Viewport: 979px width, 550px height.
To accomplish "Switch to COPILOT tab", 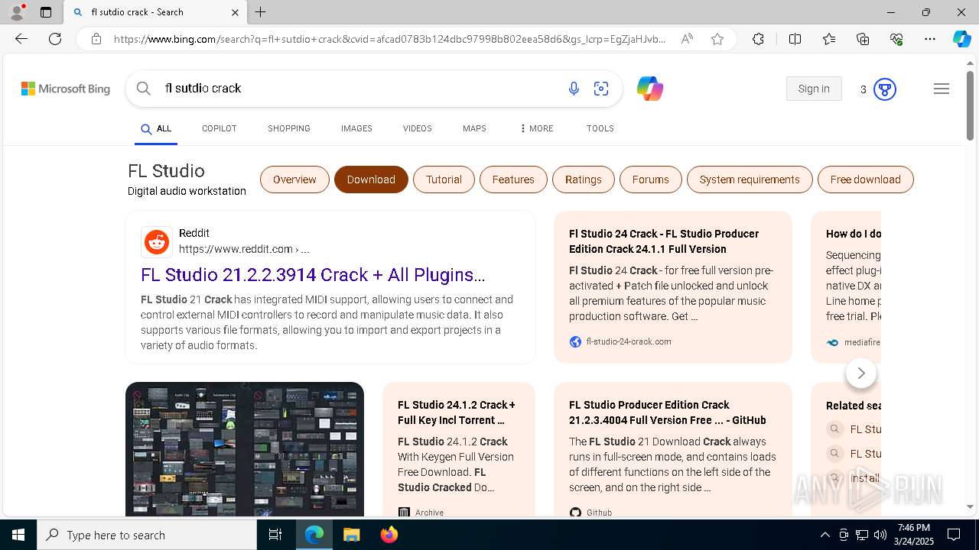I will point(220,129).
